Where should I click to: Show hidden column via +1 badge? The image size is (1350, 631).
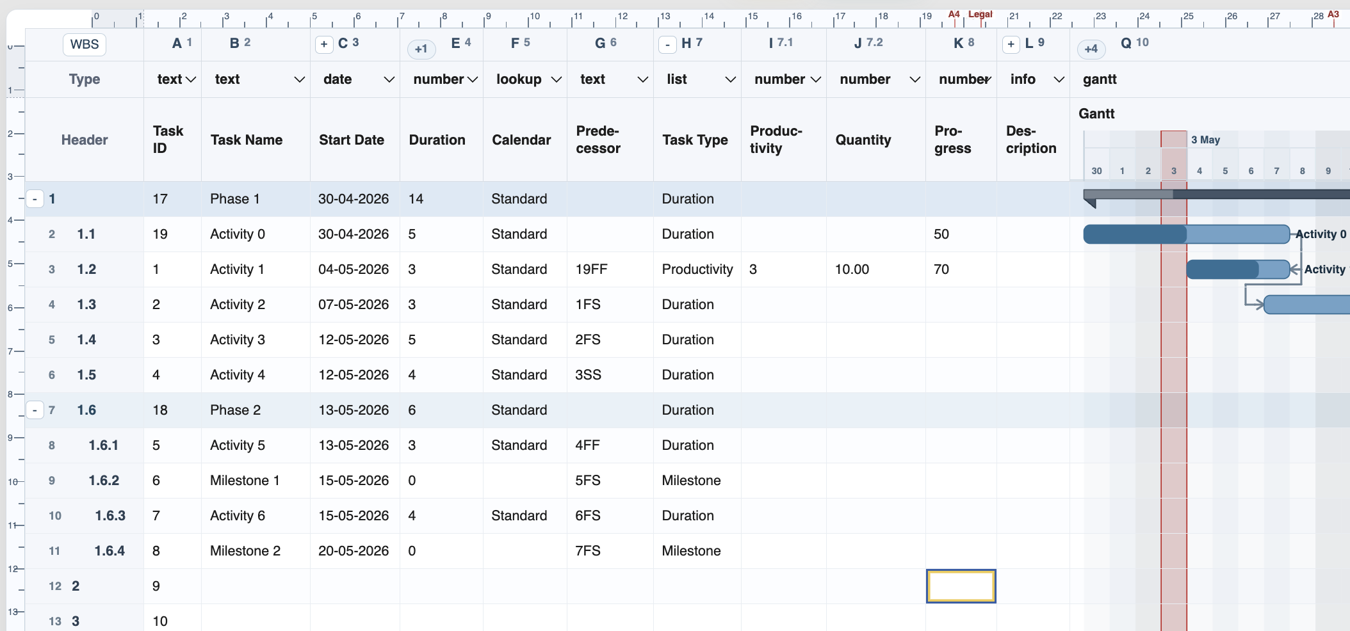[421, 49]
